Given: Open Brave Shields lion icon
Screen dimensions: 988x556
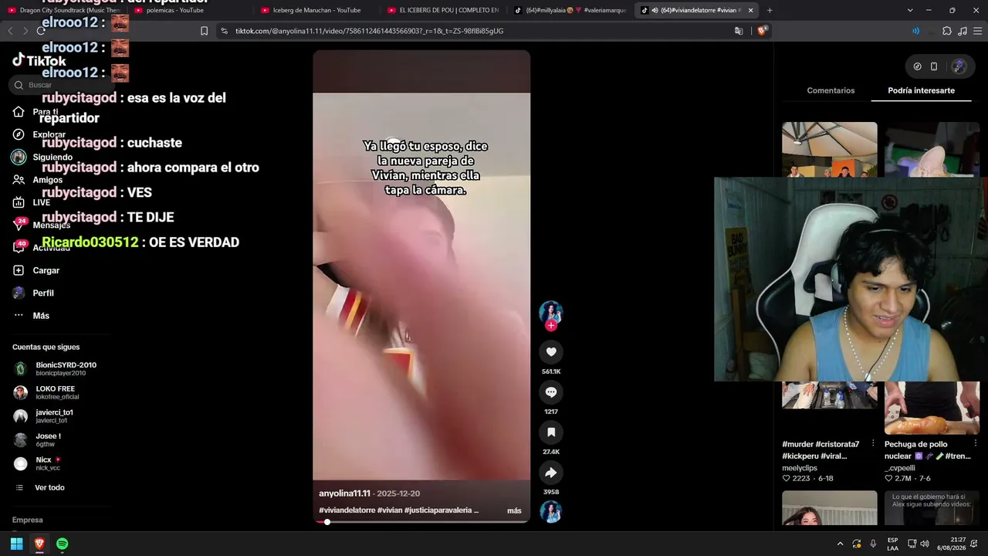Looking at the screenshot, I should [762, 31].
